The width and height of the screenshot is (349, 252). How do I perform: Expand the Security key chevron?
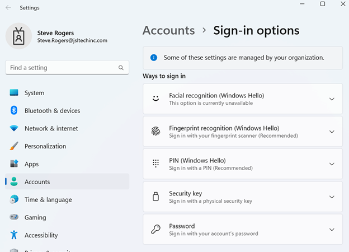(x=332, y=197)
